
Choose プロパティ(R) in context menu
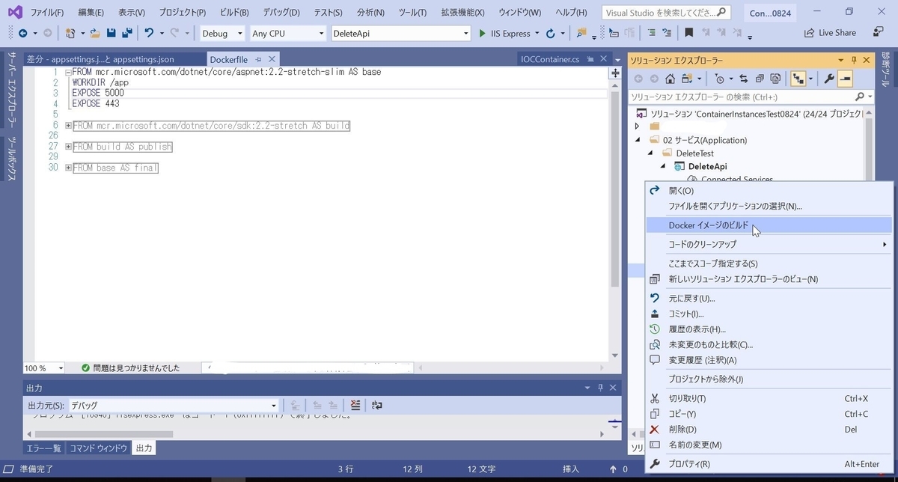tap(770, 464)
